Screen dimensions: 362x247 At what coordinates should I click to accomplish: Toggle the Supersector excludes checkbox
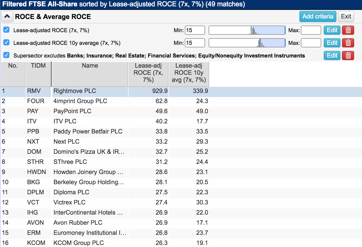pos(6,55)
